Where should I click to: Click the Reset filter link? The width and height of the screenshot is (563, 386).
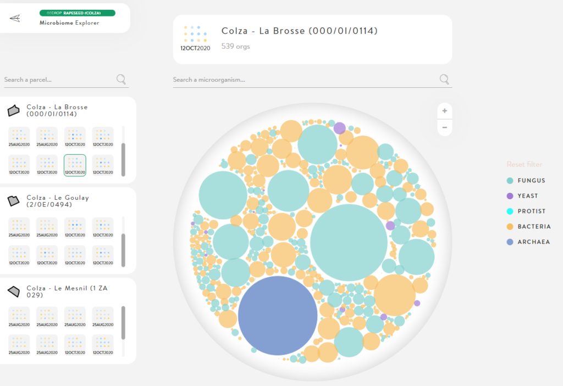pyautogui.click(x=524, y=164)
